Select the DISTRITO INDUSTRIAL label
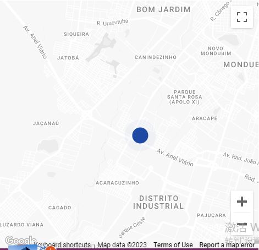 click(x=158, y=202)
